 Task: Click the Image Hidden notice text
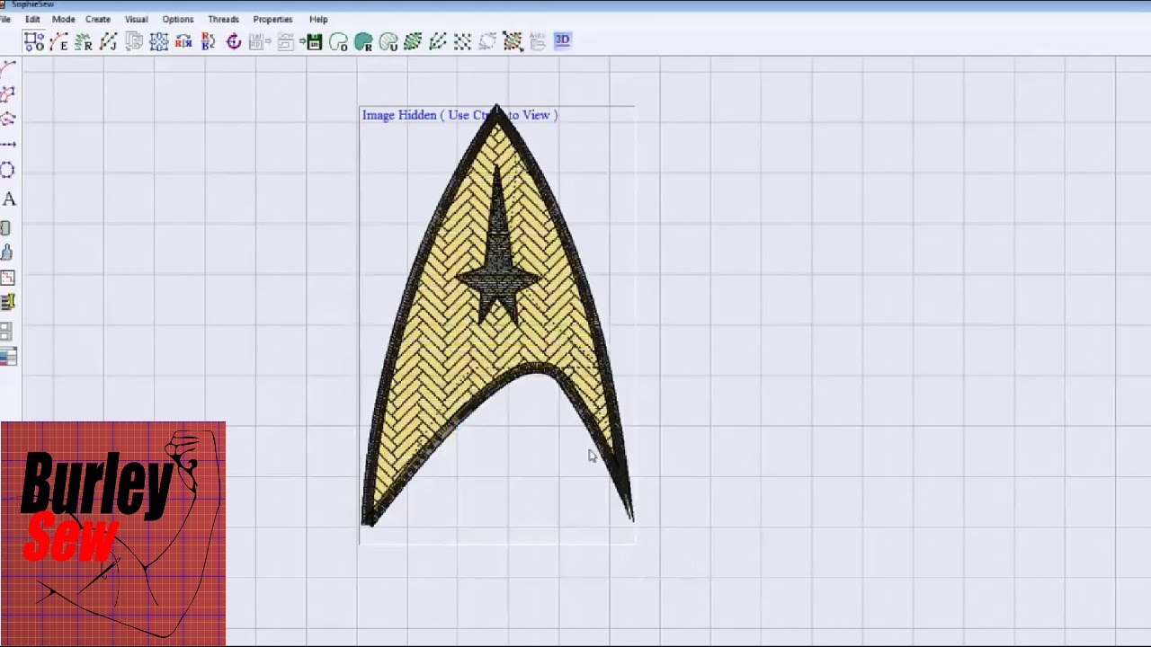click(460, 115)
